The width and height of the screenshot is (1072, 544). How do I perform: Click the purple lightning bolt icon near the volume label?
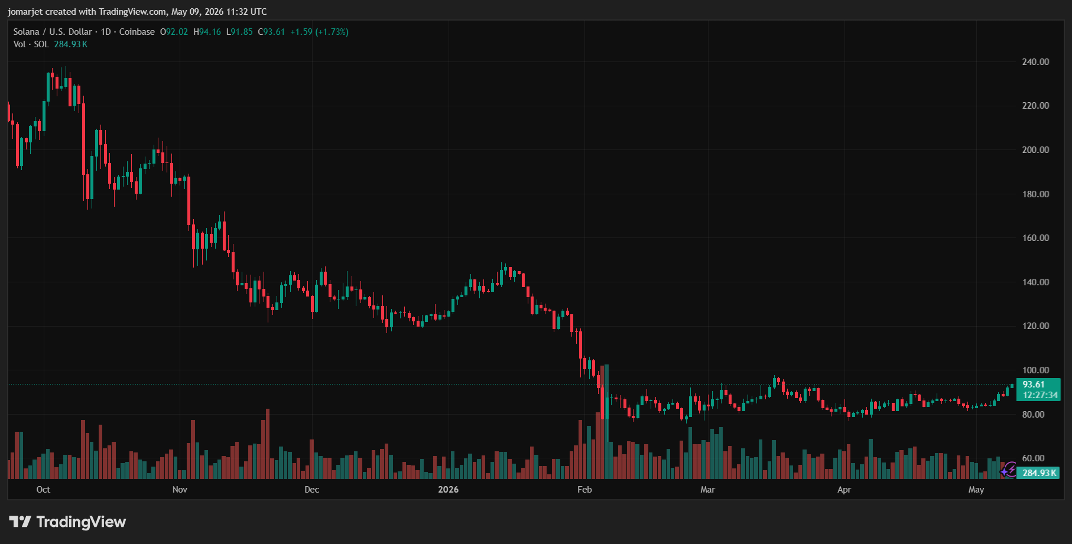(1011, 470)
